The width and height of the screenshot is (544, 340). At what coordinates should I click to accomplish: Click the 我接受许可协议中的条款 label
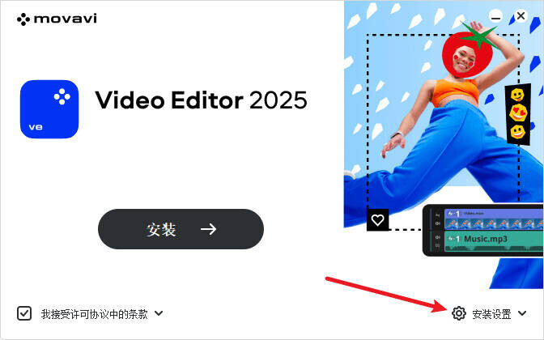tap(95, 314)
